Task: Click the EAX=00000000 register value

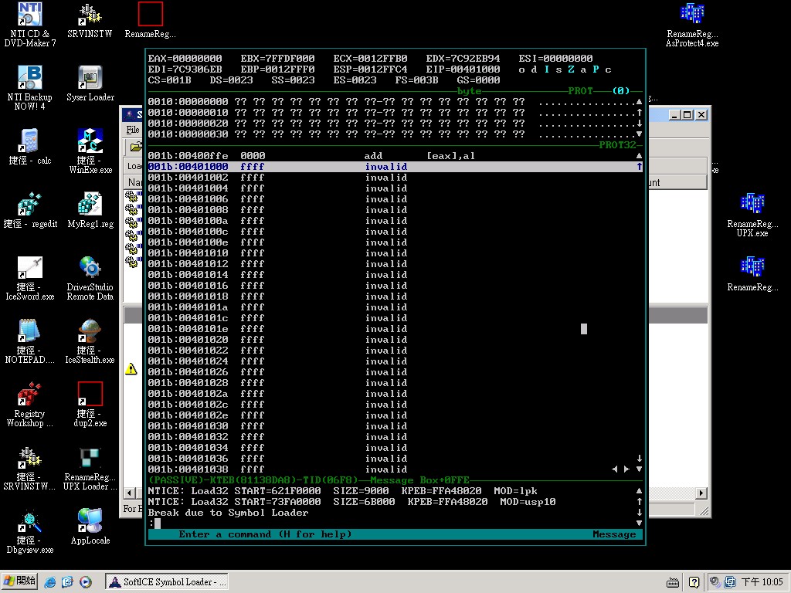Action: pyautogui.click(x=185, y=59)
